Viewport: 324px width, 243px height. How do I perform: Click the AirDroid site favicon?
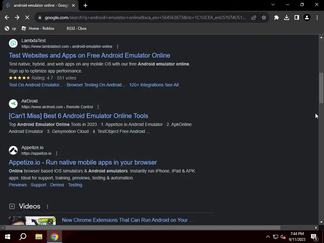13,104
